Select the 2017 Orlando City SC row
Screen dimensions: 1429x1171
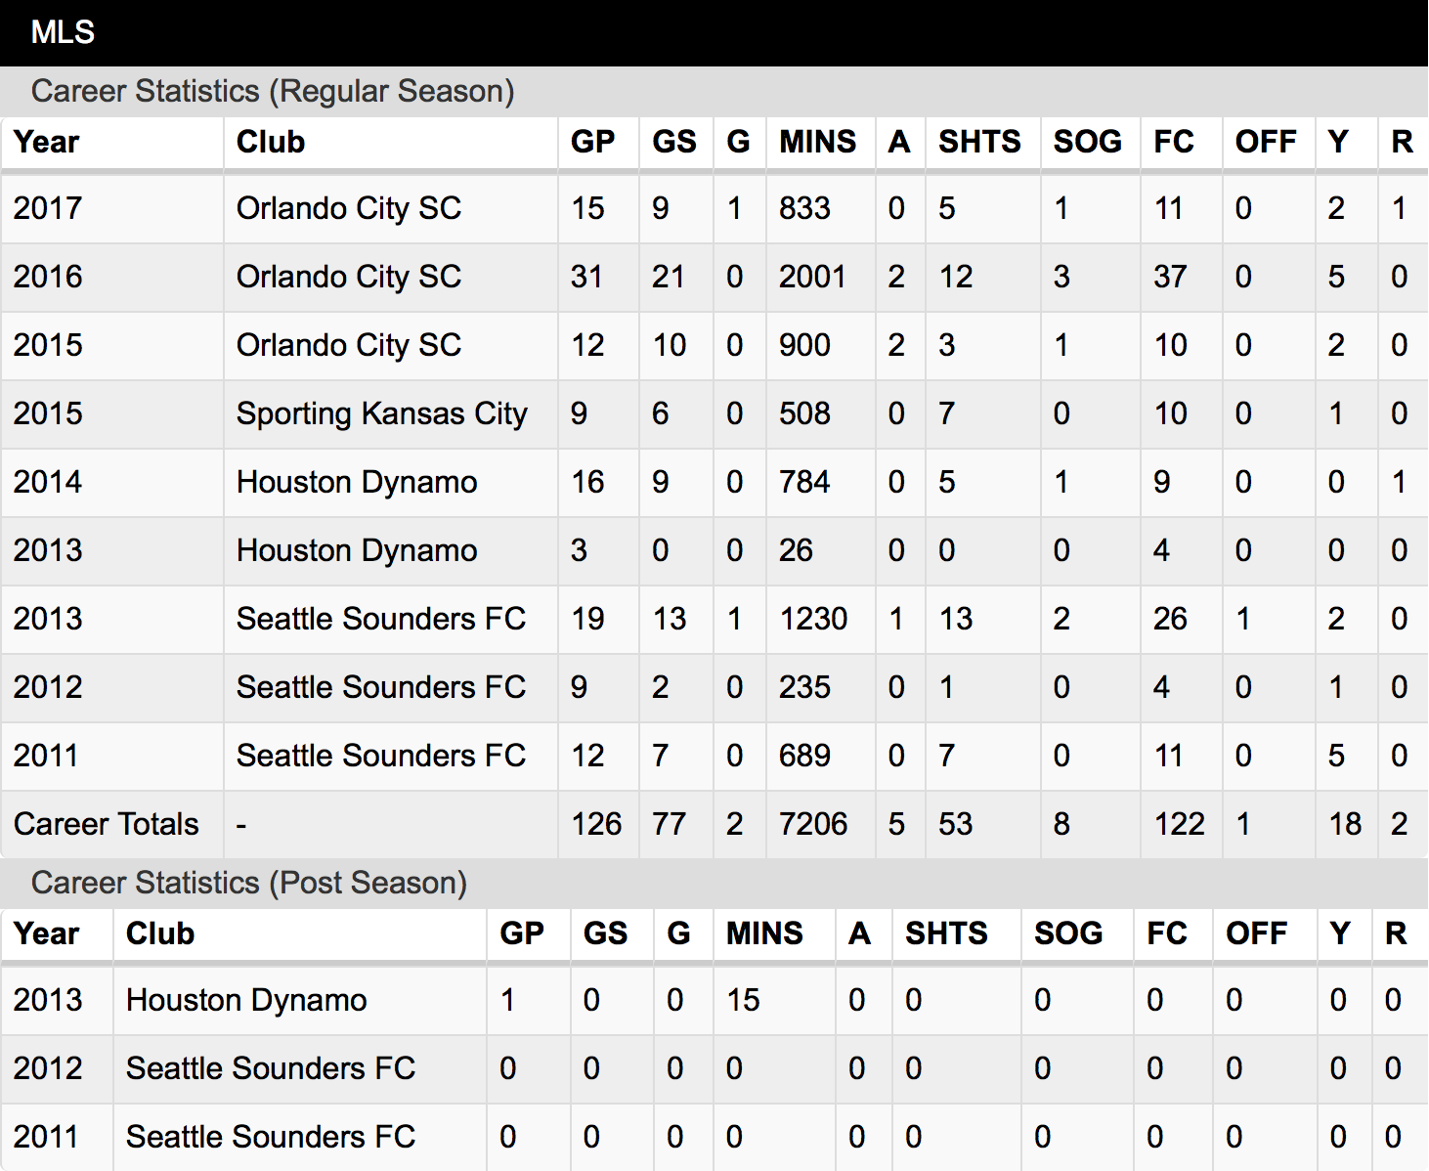click(x=714, y=208)
